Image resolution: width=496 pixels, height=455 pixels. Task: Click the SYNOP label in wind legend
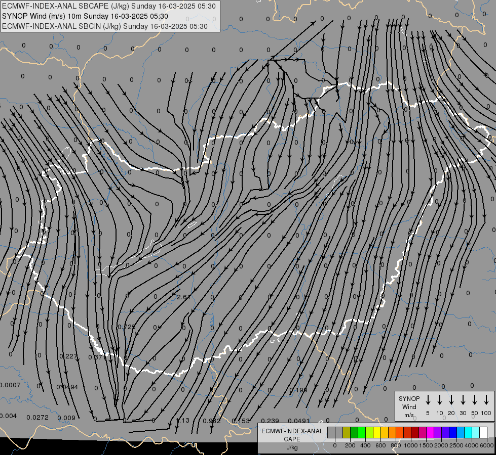click(x=409, y=398)
